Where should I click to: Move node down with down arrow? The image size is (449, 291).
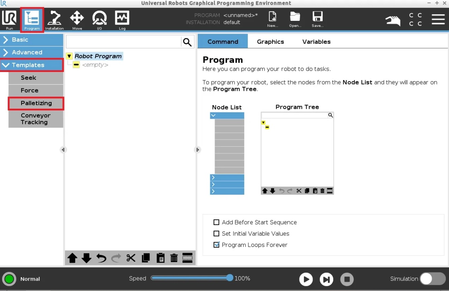(87, 258)
